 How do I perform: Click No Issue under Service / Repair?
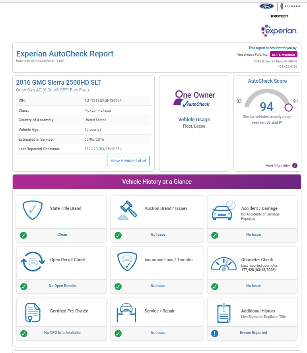pyautogui.click(x=158, y=332)
